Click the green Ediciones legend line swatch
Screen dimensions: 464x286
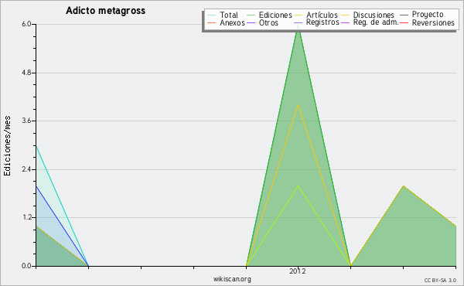point(251,15)
